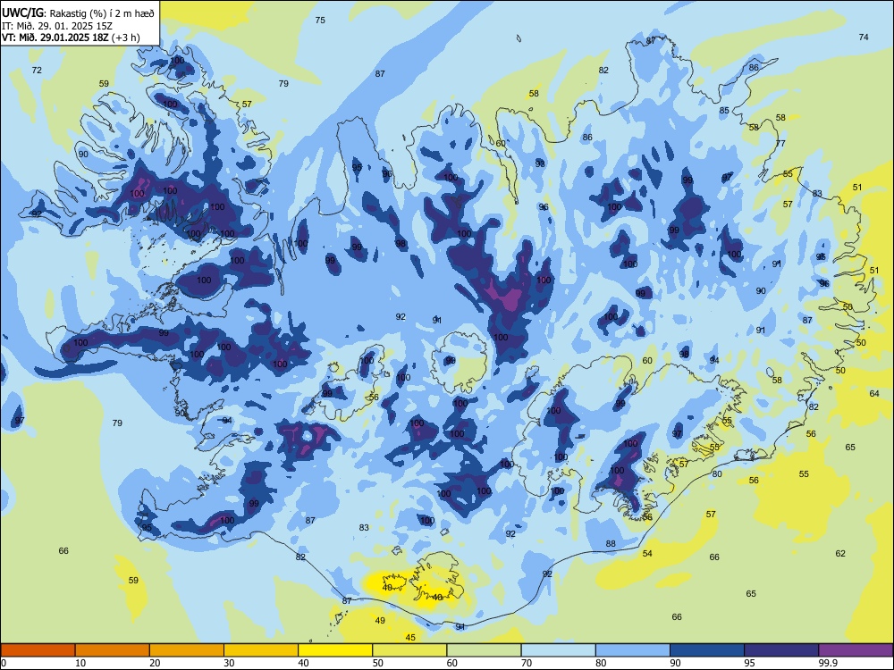The image size is (894, 670).
Task: Select the 80–90 medium blue legend swatch
Action: tap(633, 650)
